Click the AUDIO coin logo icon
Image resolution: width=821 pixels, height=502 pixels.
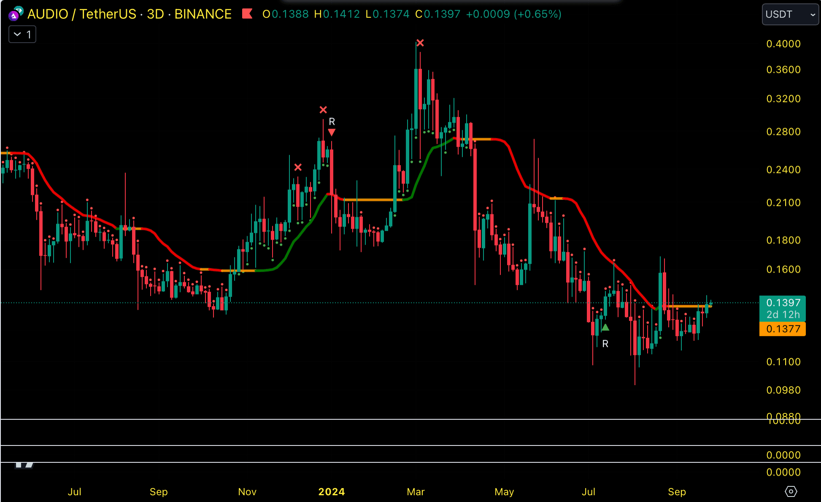click(x=15, y=14)
